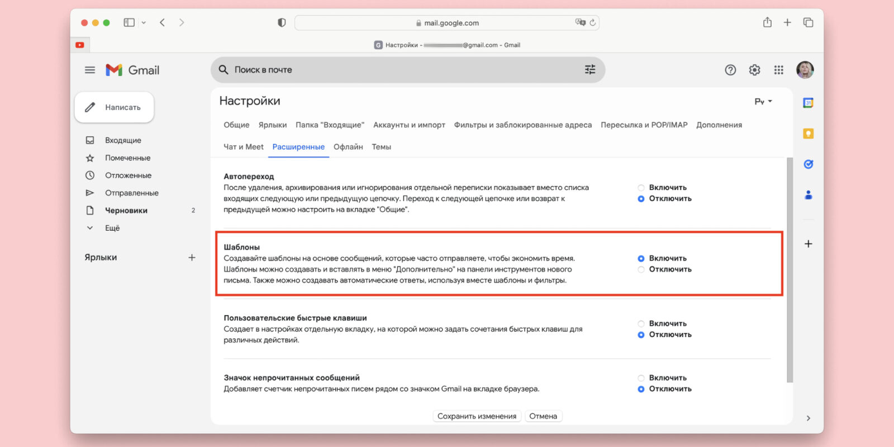Open Google Contacts in the side panel
The height and width of the screenshot is (447, 894).
tap(808, 195)
